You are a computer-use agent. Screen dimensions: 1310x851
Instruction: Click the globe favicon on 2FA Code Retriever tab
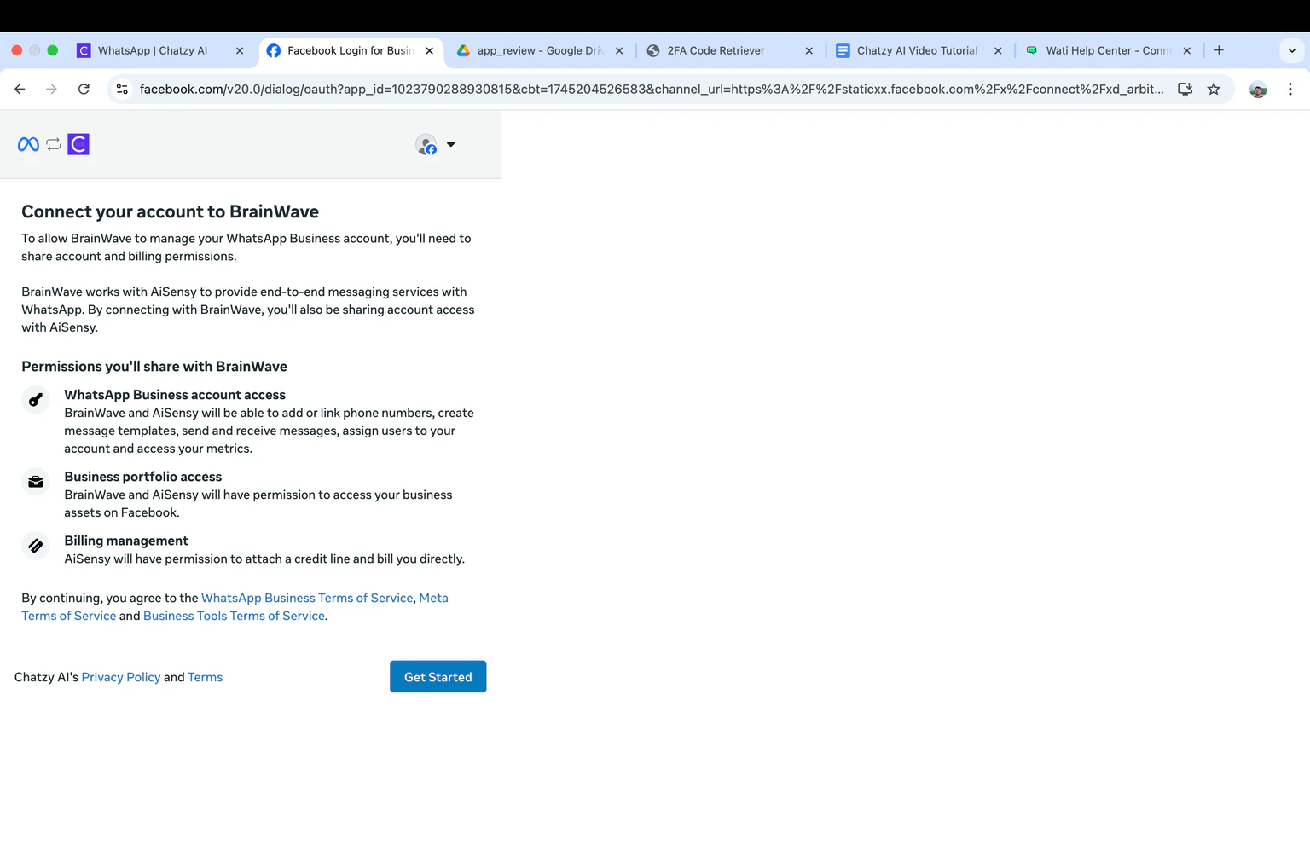click(x=653, y=51)
